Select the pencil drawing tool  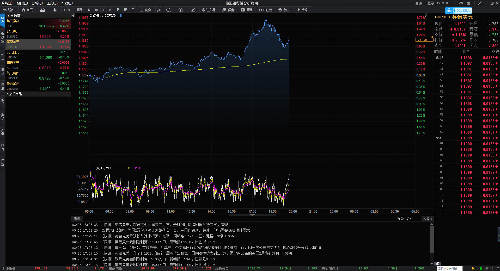coord(193,10)
